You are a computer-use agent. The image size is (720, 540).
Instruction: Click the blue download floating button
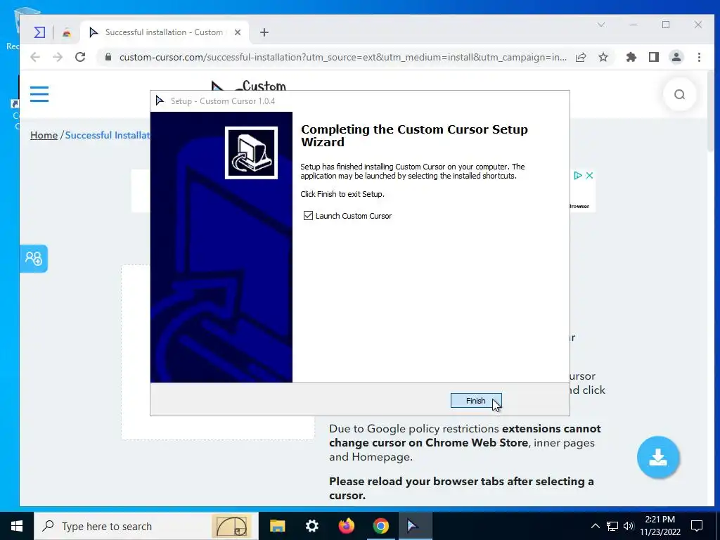(658, 457)
